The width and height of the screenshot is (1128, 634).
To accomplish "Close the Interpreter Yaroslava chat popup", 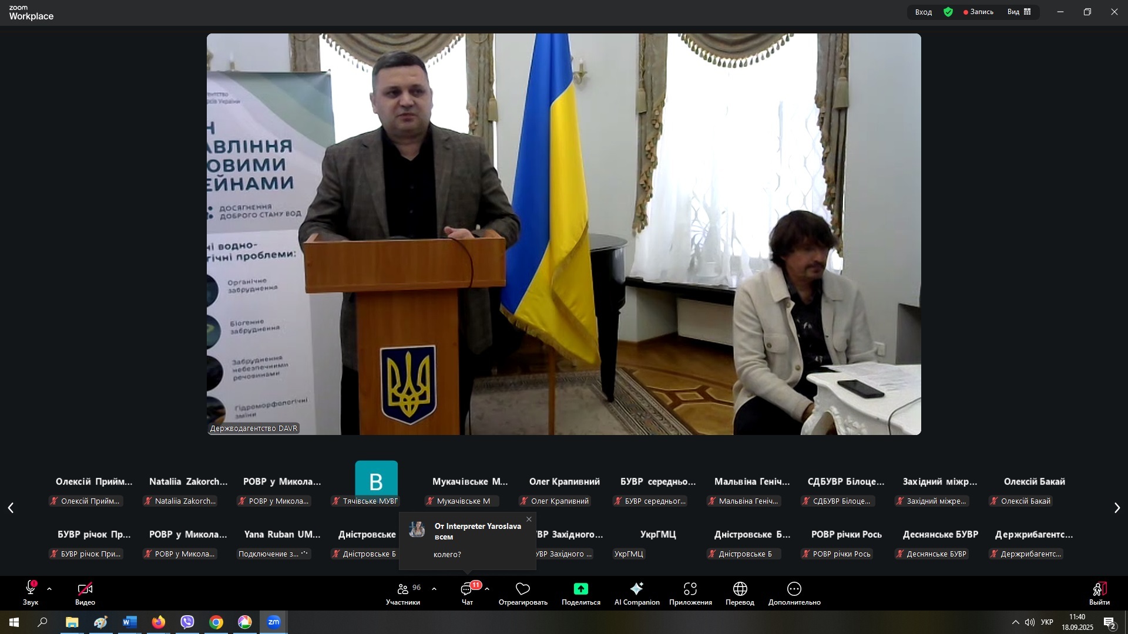I will (x=529, y=520).
